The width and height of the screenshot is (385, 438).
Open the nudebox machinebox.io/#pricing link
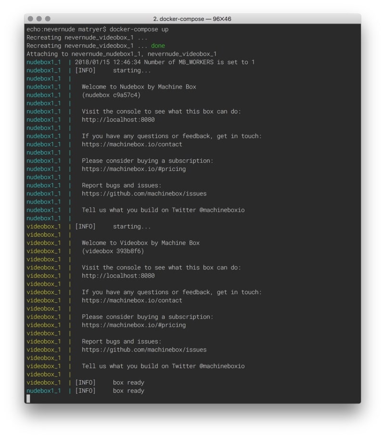pyautogui.click(x=134, y=169)
